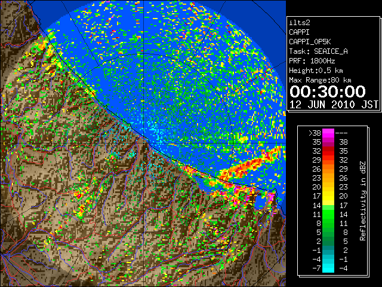Click the "Reflectivity in dBZ" legend title
This screenshot has width=382, height=287.
point(363,201)
